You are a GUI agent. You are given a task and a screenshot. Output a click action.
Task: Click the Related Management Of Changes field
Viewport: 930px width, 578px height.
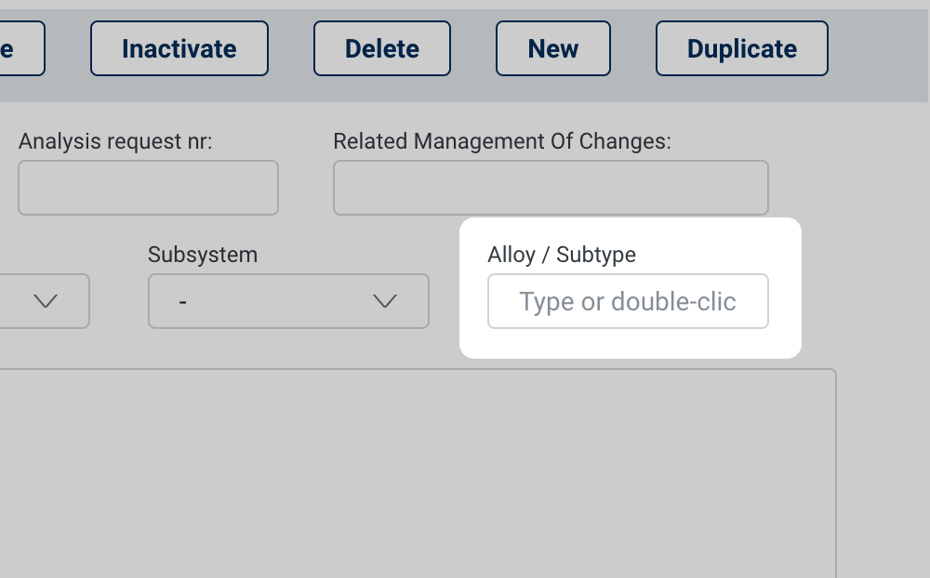coord(551,188)
